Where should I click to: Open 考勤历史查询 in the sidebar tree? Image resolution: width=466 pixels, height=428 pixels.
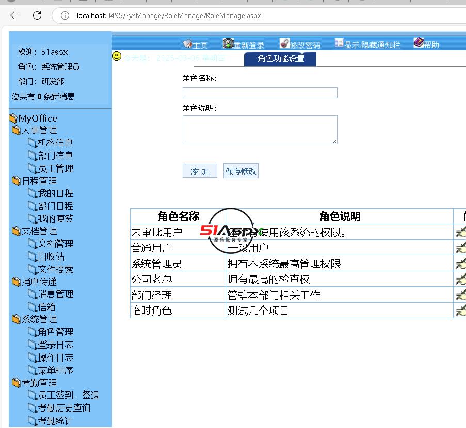click(64, 408)
